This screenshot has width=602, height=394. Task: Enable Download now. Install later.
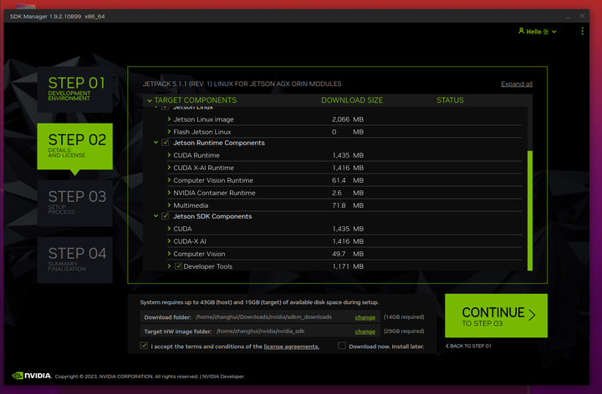342,346
